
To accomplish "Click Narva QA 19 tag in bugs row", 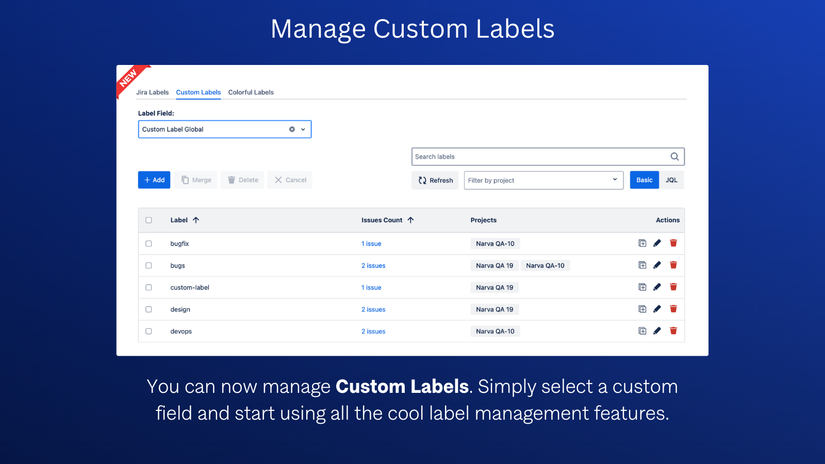I will (x=494, y=266).
